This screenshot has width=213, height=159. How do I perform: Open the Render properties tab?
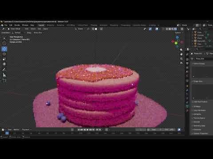(x=187, y=59)
